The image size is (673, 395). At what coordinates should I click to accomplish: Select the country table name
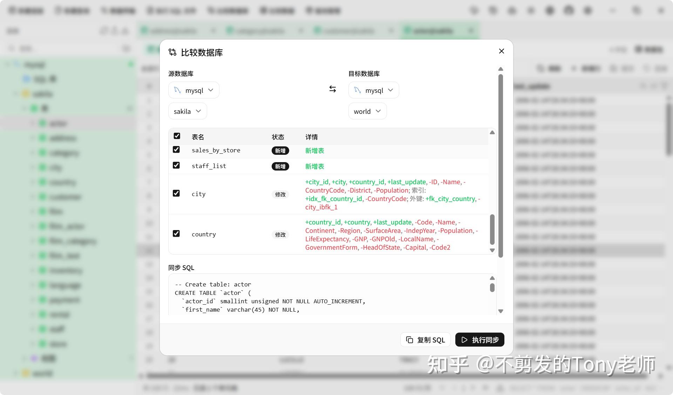(204, 234)
